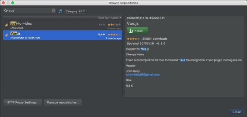This screenshot has width=247, height=117.
Task: Open the Sort by: name dropdown
Action: [110, 18]
